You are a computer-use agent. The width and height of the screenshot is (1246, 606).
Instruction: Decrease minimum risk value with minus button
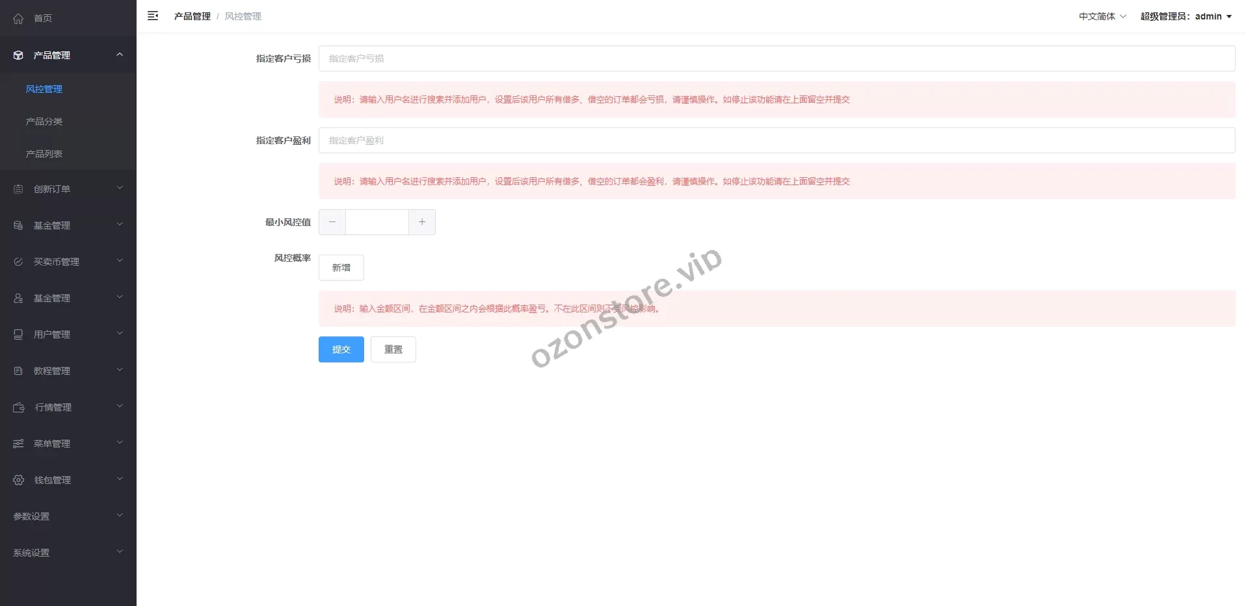point(332,222)
